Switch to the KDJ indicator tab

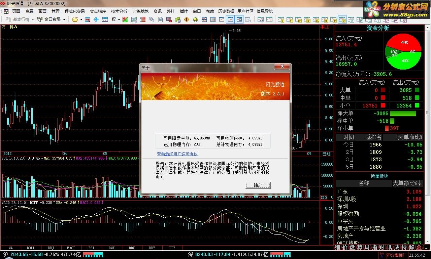click(51, 248)
